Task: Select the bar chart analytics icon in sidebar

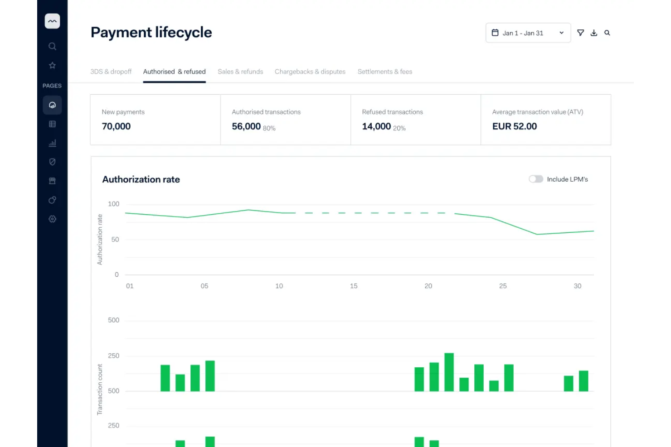Action: tap(52, 143)
